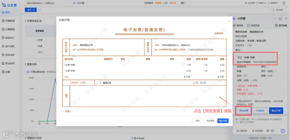Click 专票 row in summary table

tap(40, 46)
